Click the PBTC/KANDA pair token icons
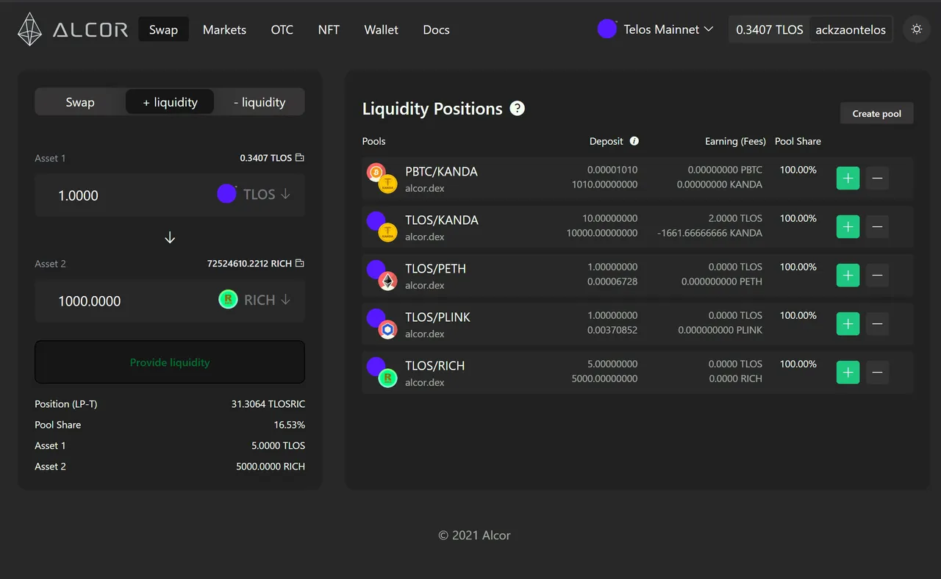The image size is (941, 579). point(382,179)
